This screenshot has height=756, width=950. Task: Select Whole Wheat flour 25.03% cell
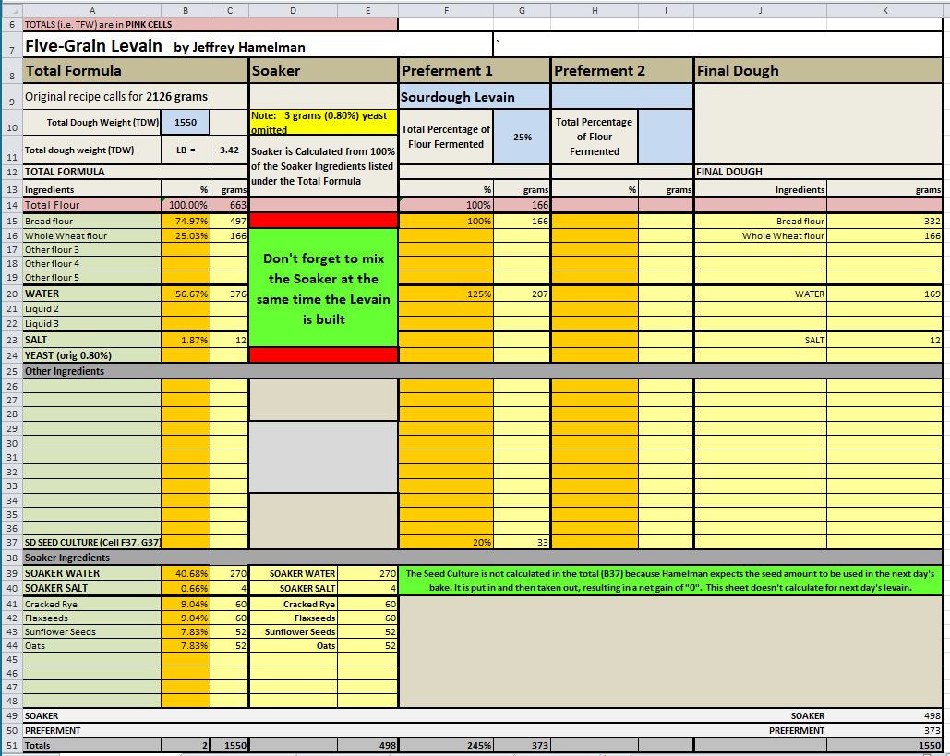pos(186,236)
